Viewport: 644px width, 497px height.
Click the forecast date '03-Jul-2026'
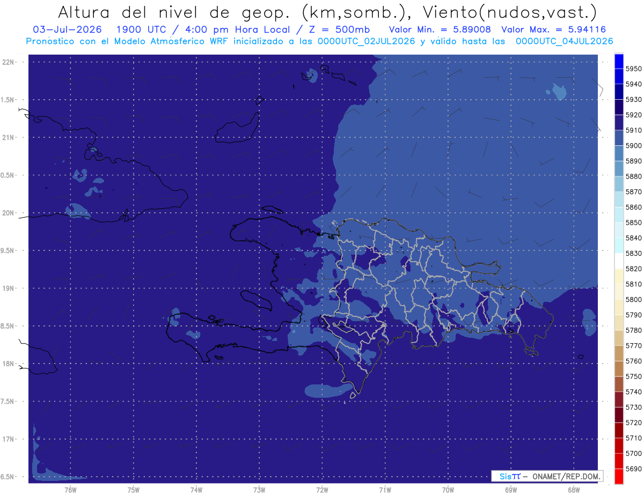click(67, 29)
